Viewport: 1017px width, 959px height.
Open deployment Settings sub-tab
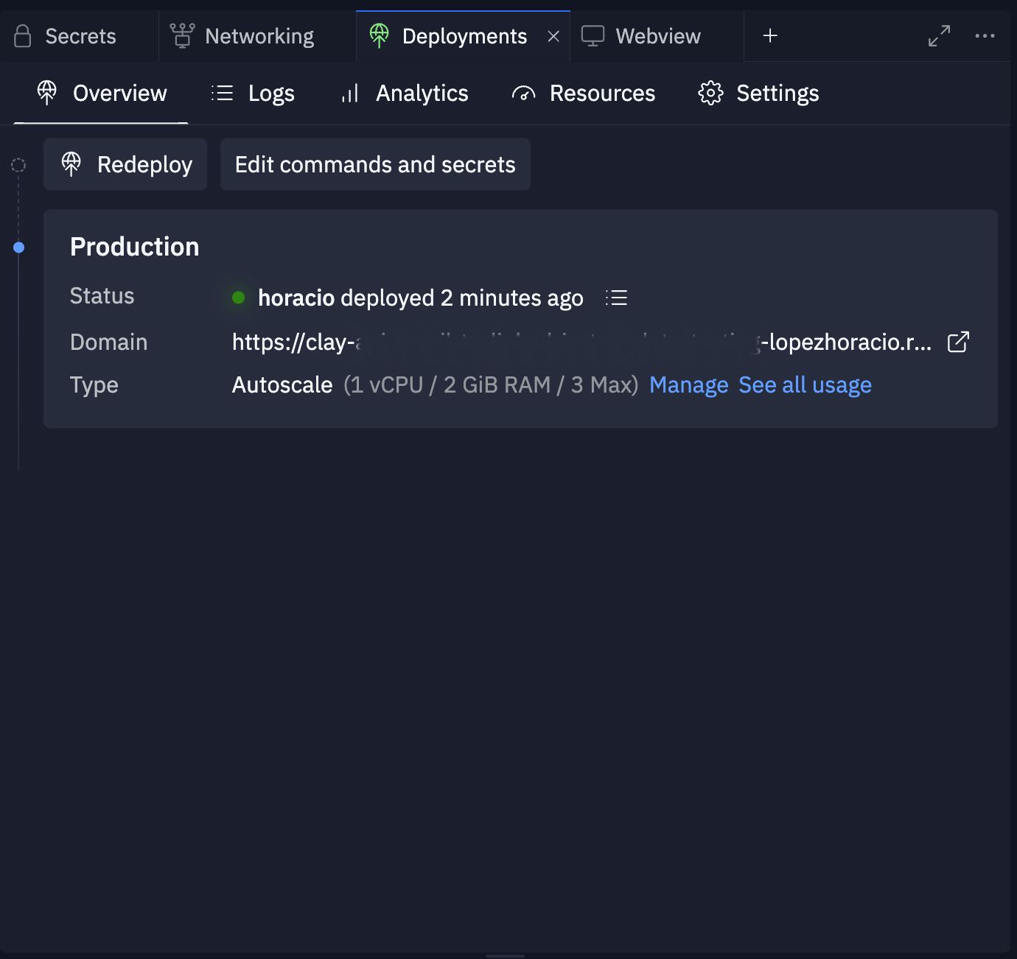(758, 94)
